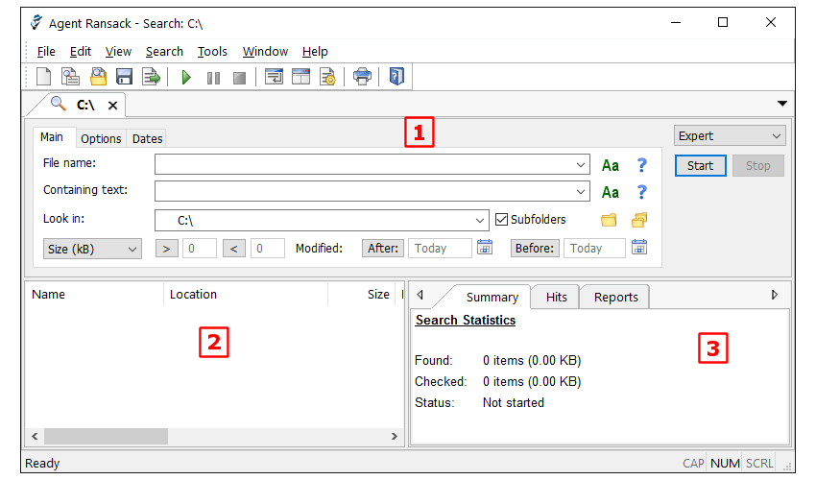Open the Edit menu
The image size is (816, 480).
tap(80, 52)
